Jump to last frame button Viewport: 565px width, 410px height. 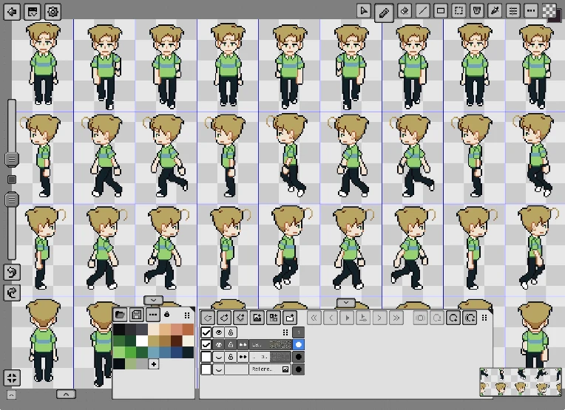(396, 318)
